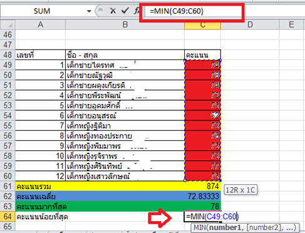Click the header cell ชื่อ - สกุล

tap(125, 55)
